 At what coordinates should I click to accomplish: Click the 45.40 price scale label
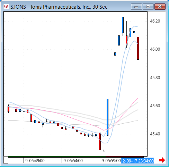155,134
